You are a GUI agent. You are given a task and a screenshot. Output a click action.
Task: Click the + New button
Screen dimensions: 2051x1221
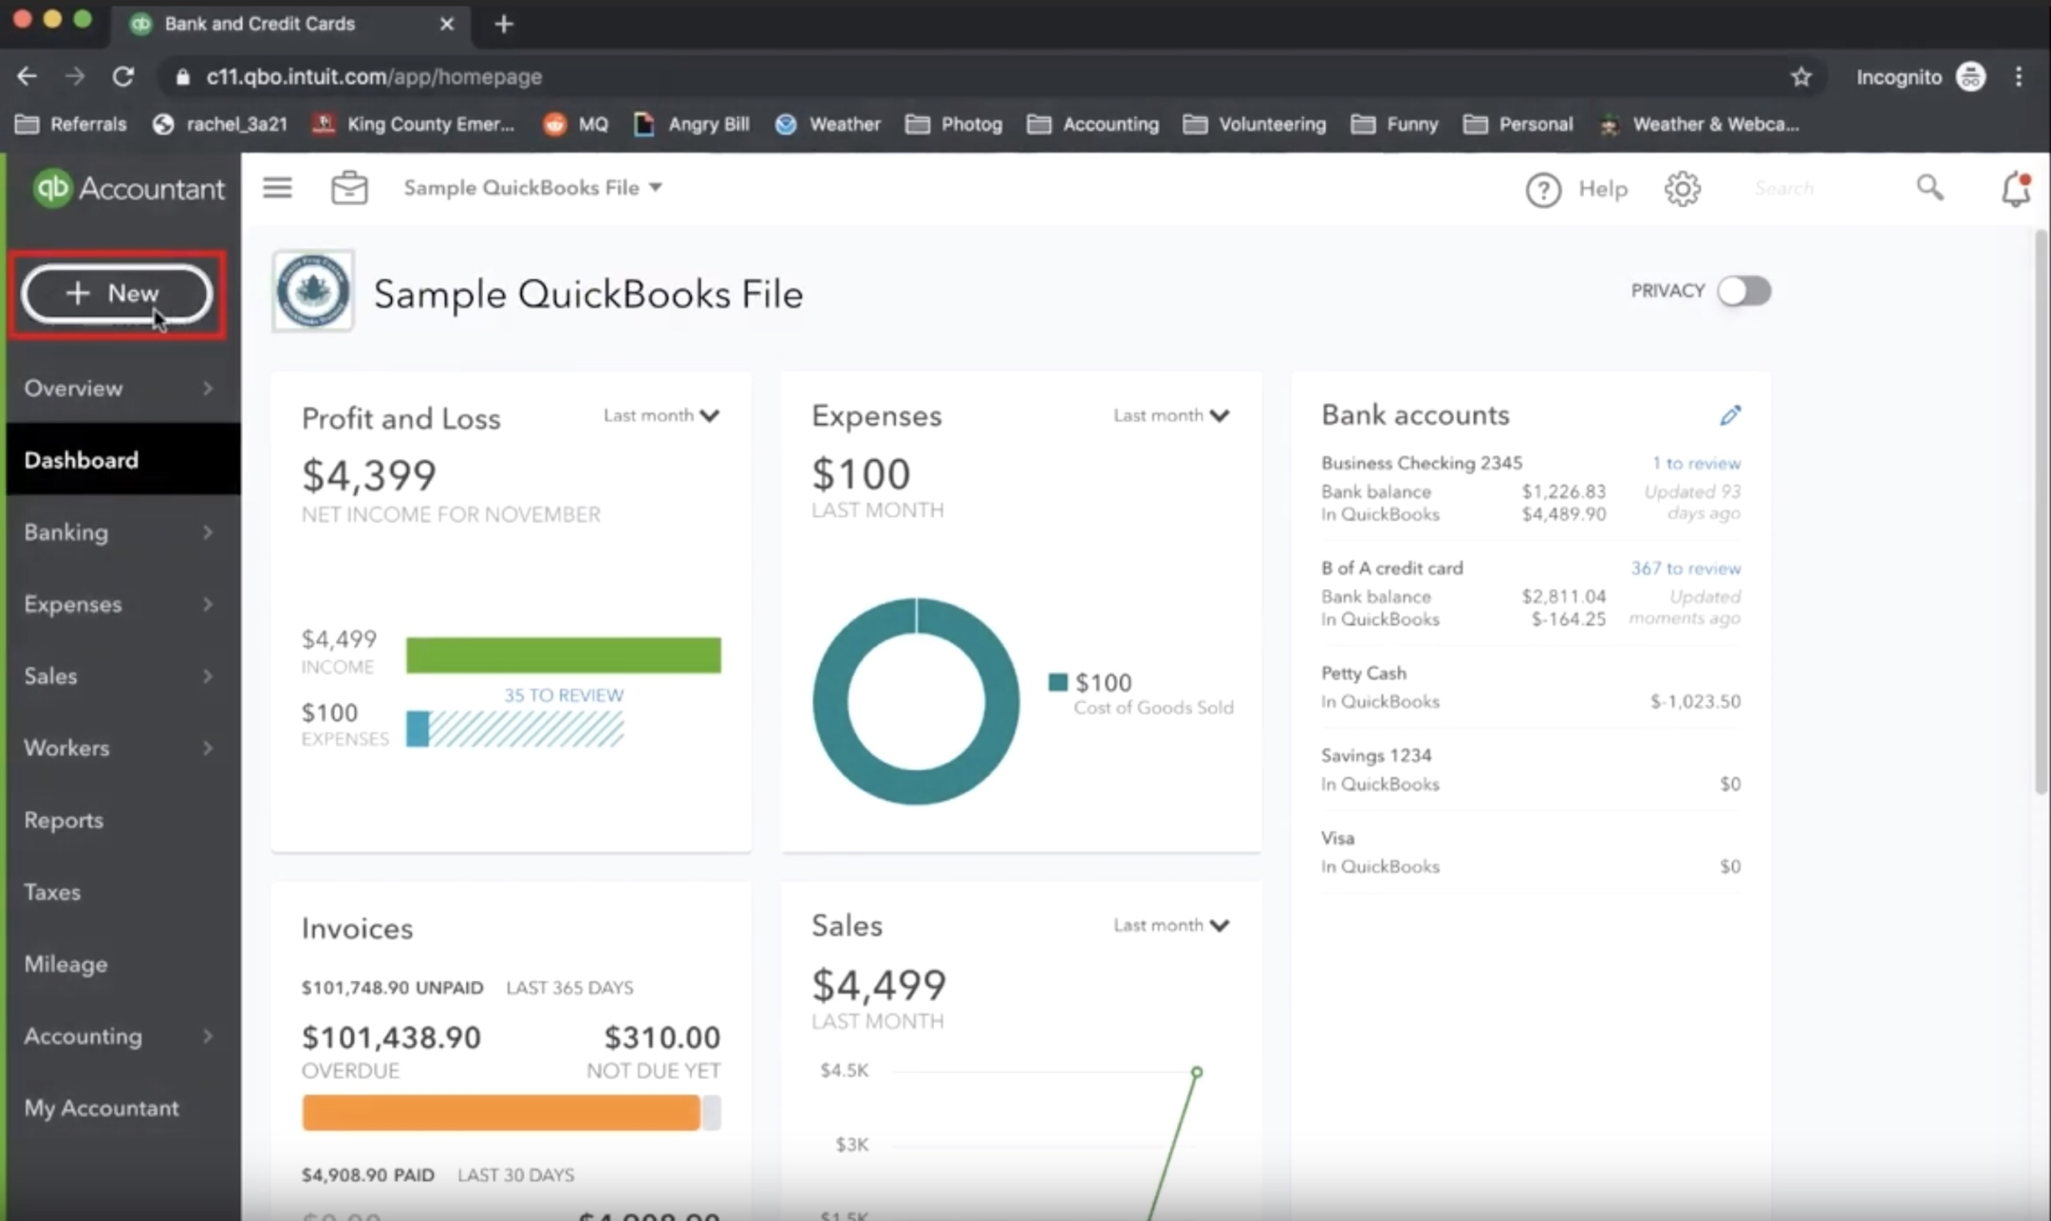point(117,293)
